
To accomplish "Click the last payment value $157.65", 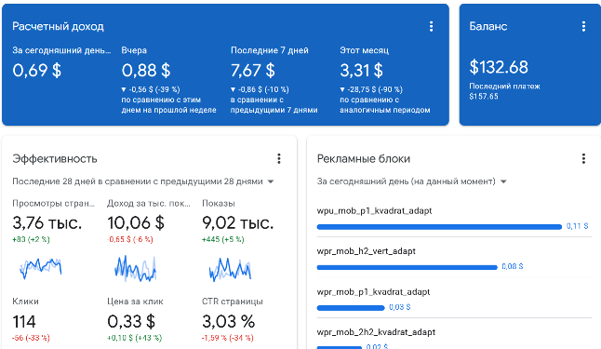I will click(x=484, y=96).
